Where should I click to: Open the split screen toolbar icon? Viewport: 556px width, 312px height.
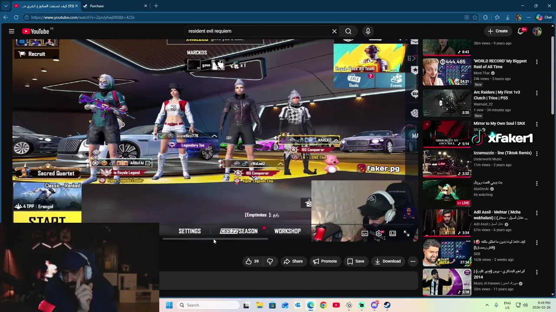tap(467, 17)
